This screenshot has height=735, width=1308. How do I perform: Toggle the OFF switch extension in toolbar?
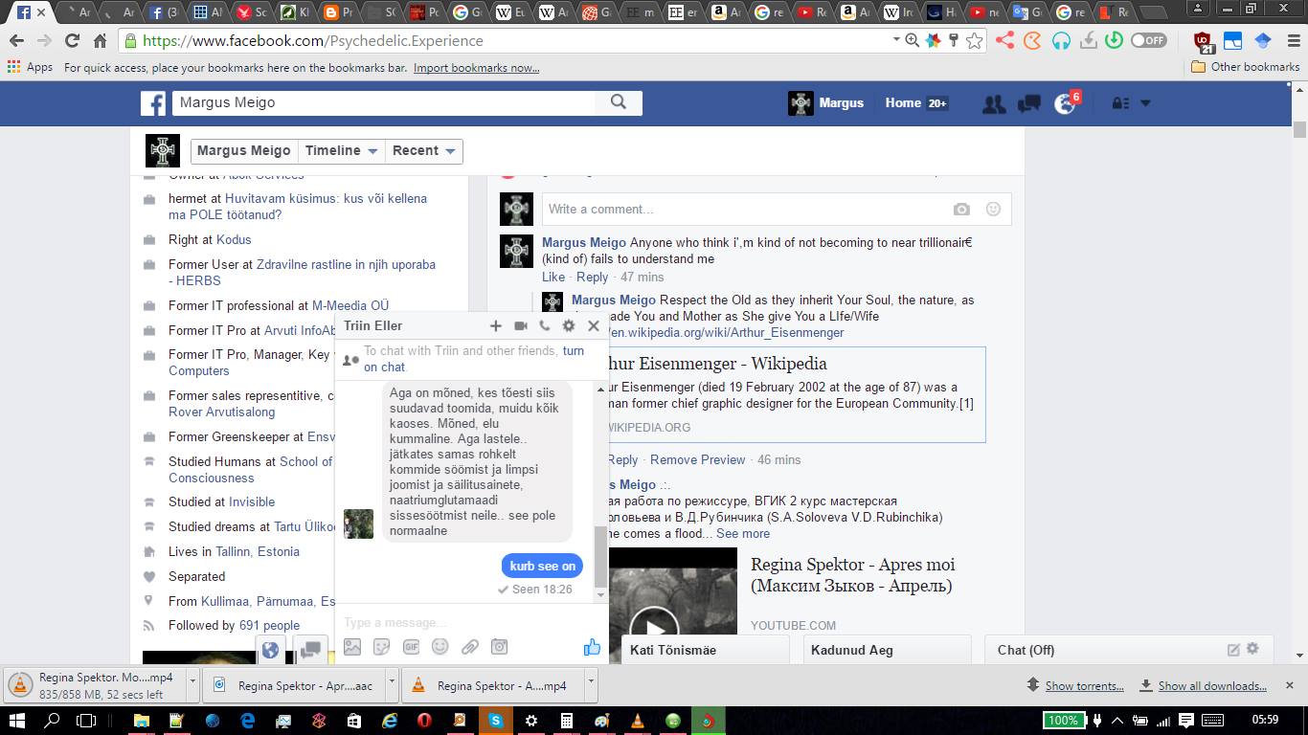tap(1148, 40)
